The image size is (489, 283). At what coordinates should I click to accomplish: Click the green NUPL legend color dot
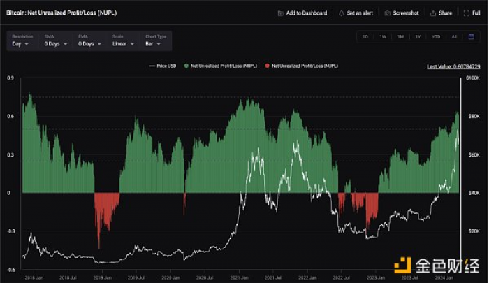[187, 66]
